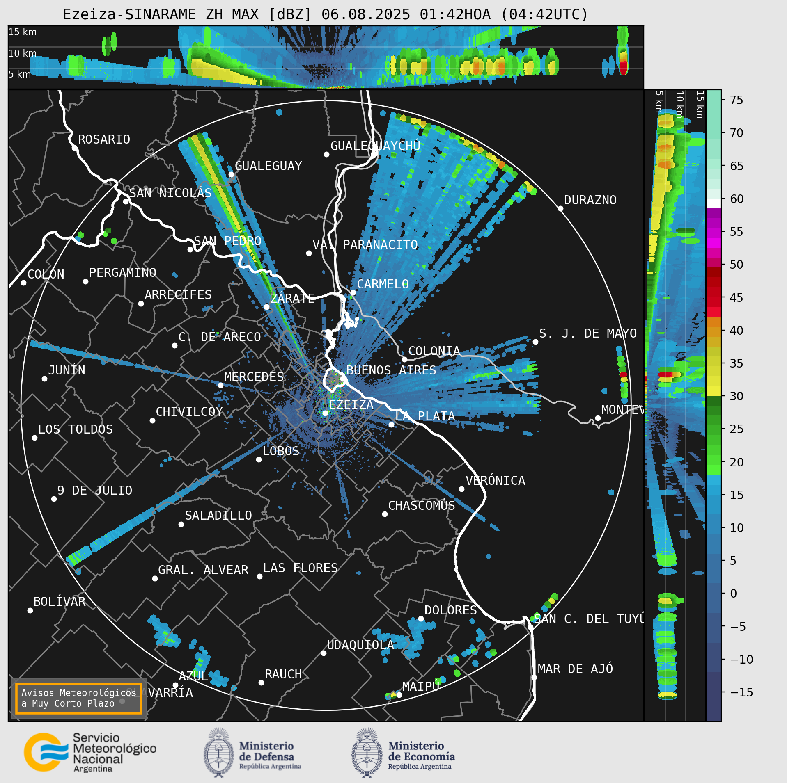Click the 15 km label in top cross-section
787x783 pixels.
(23, 32)
